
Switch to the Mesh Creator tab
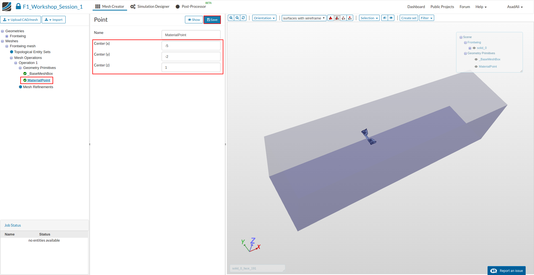[x=110, y=7]
